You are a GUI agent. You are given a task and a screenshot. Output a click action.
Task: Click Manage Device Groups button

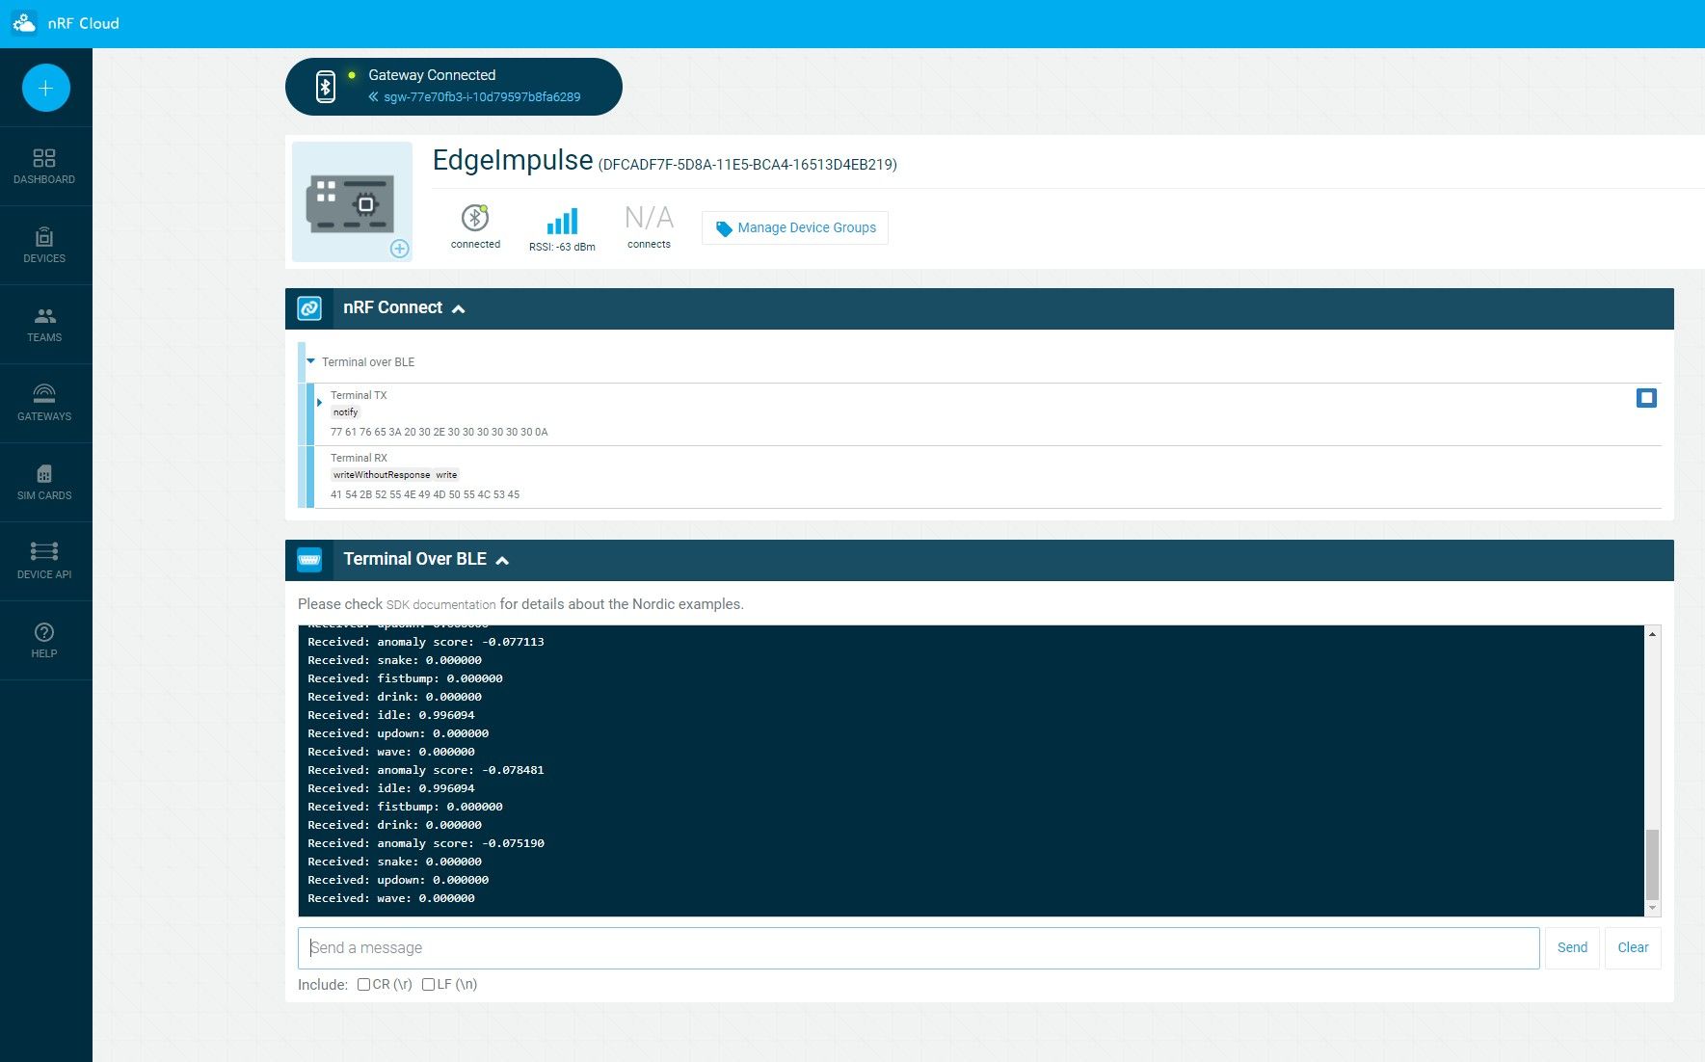click(795, 228)
